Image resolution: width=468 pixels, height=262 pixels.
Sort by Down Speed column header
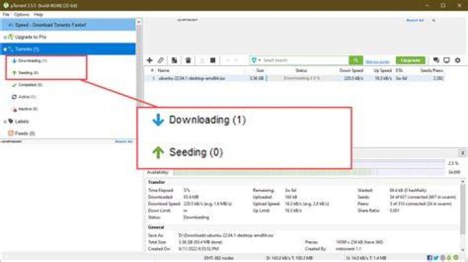(351, 70)
